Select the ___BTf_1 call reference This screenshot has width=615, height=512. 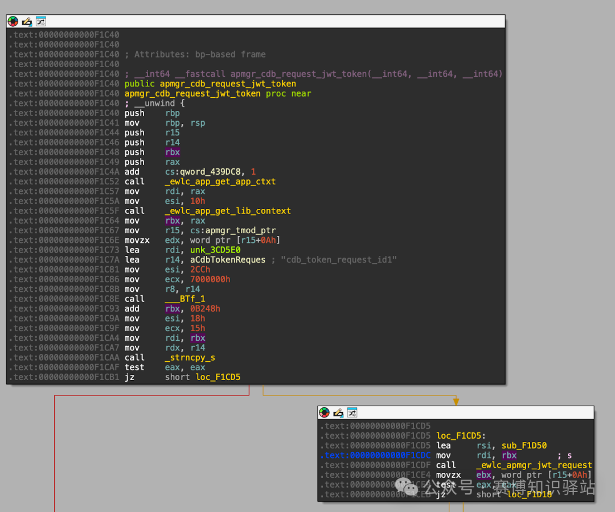coord(185,298)
